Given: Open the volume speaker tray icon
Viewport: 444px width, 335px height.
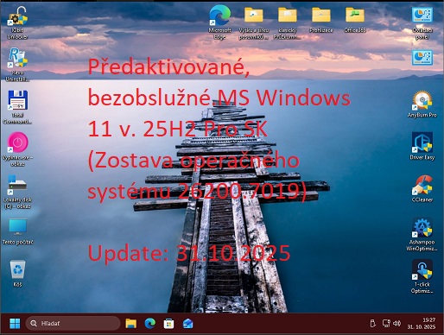Looking at the screenshot, I should 397,324.
